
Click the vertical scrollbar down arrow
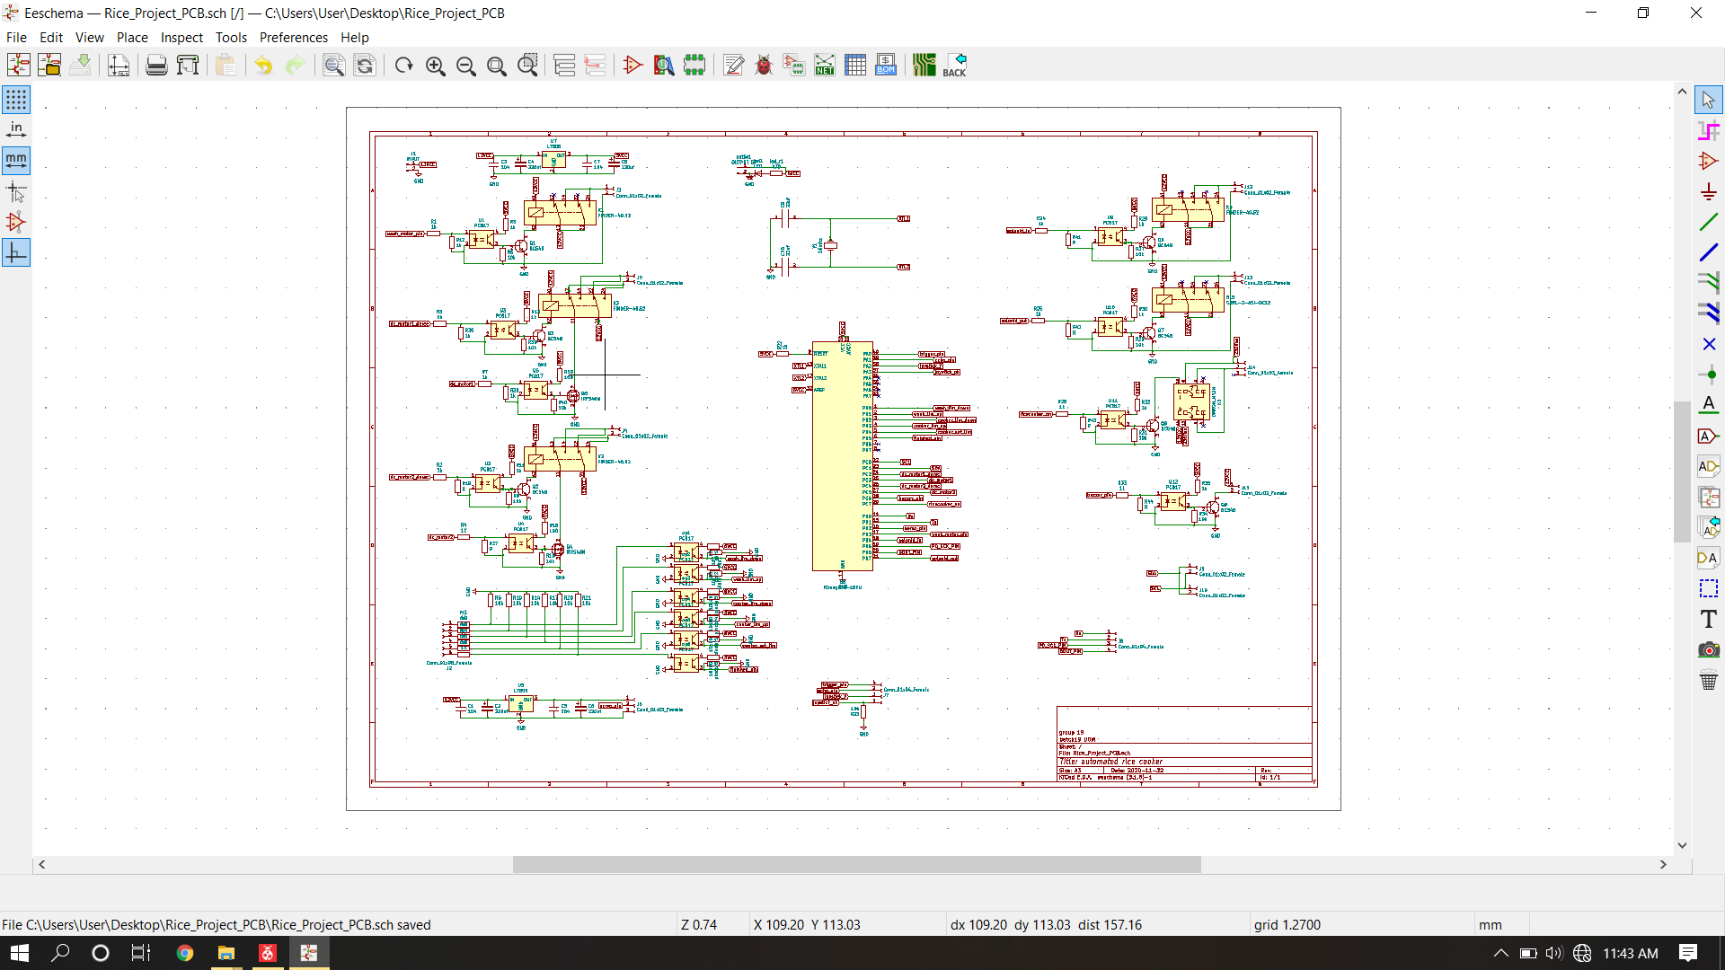point(1682,845)
